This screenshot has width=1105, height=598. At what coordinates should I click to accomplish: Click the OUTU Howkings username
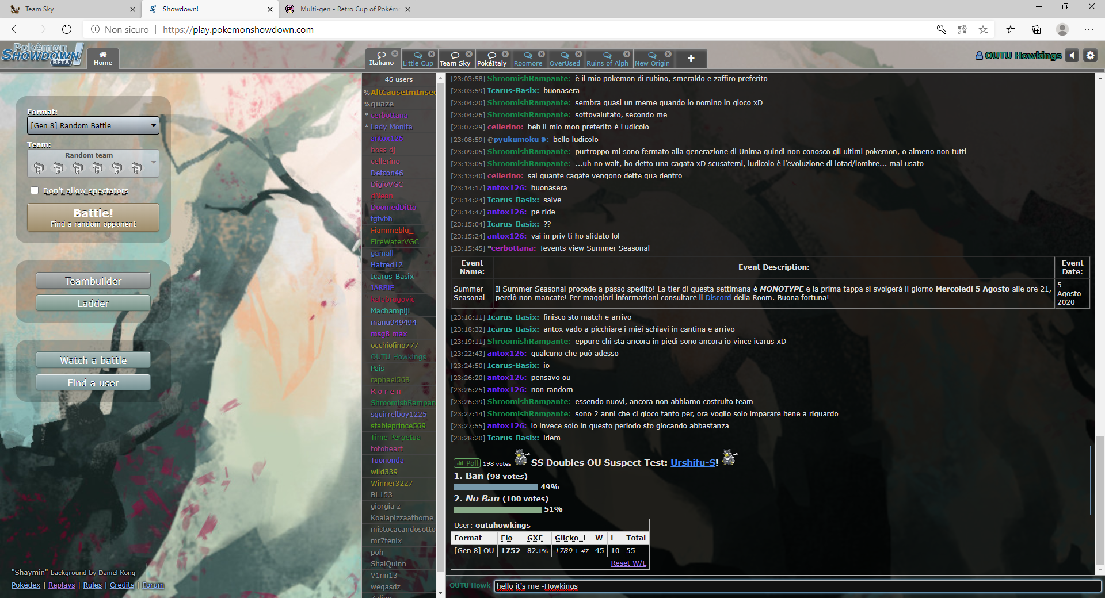click(1019, 56)
